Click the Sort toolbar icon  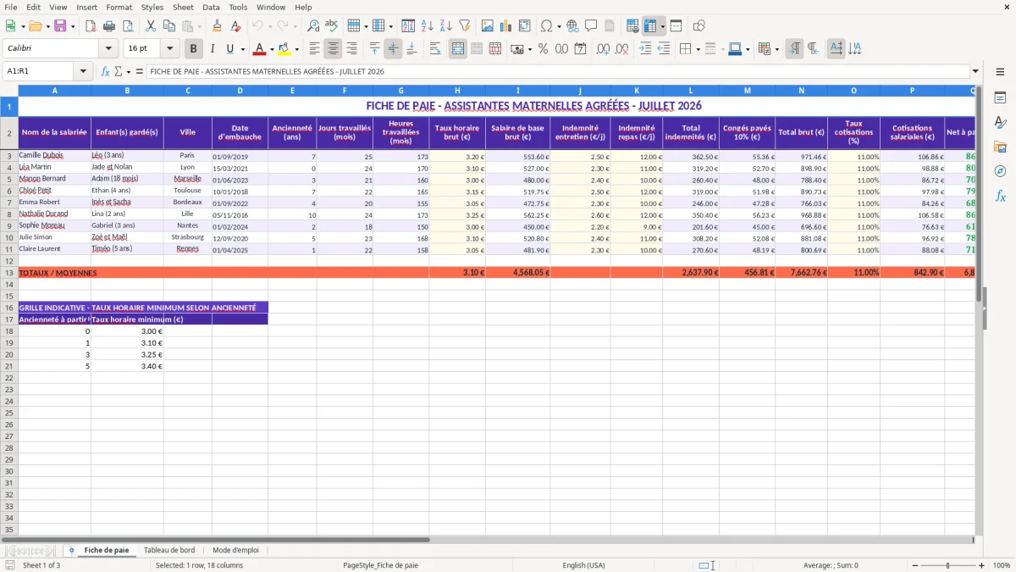[x=408, y=26]
